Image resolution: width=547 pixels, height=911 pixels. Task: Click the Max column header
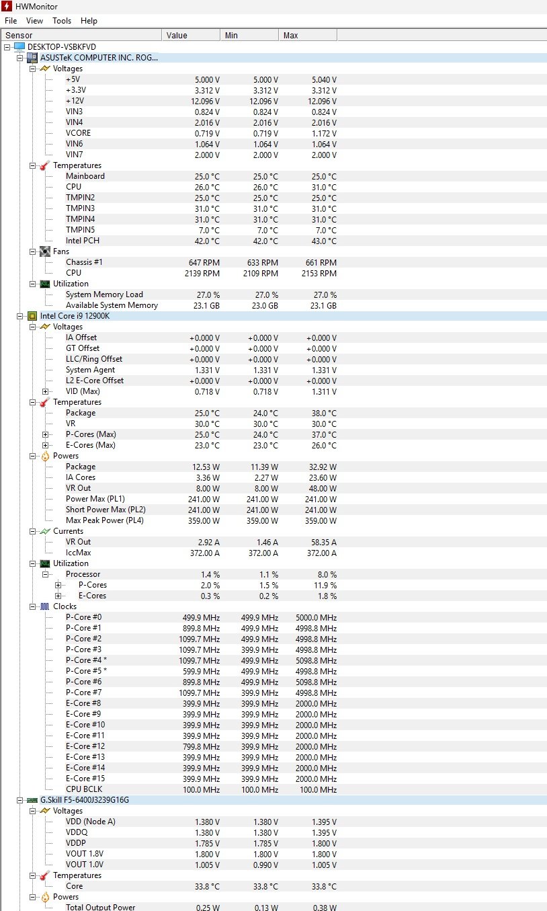point(308,35)
